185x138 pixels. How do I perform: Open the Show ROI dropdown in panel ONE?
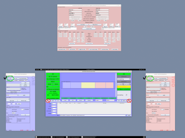[18, 99]
